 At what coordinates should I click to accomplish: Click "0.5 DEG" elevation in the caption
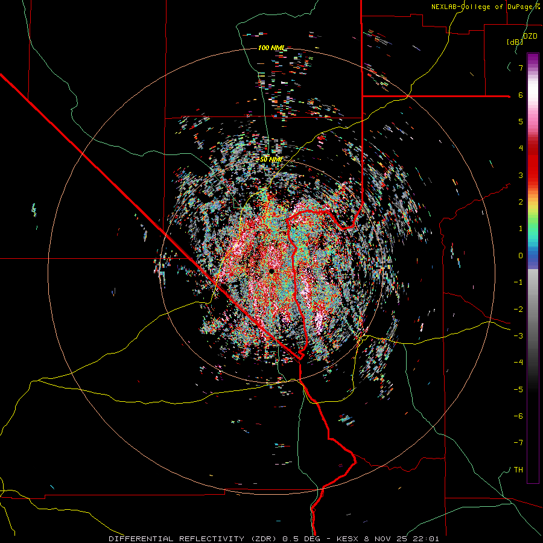pos(300,539)
